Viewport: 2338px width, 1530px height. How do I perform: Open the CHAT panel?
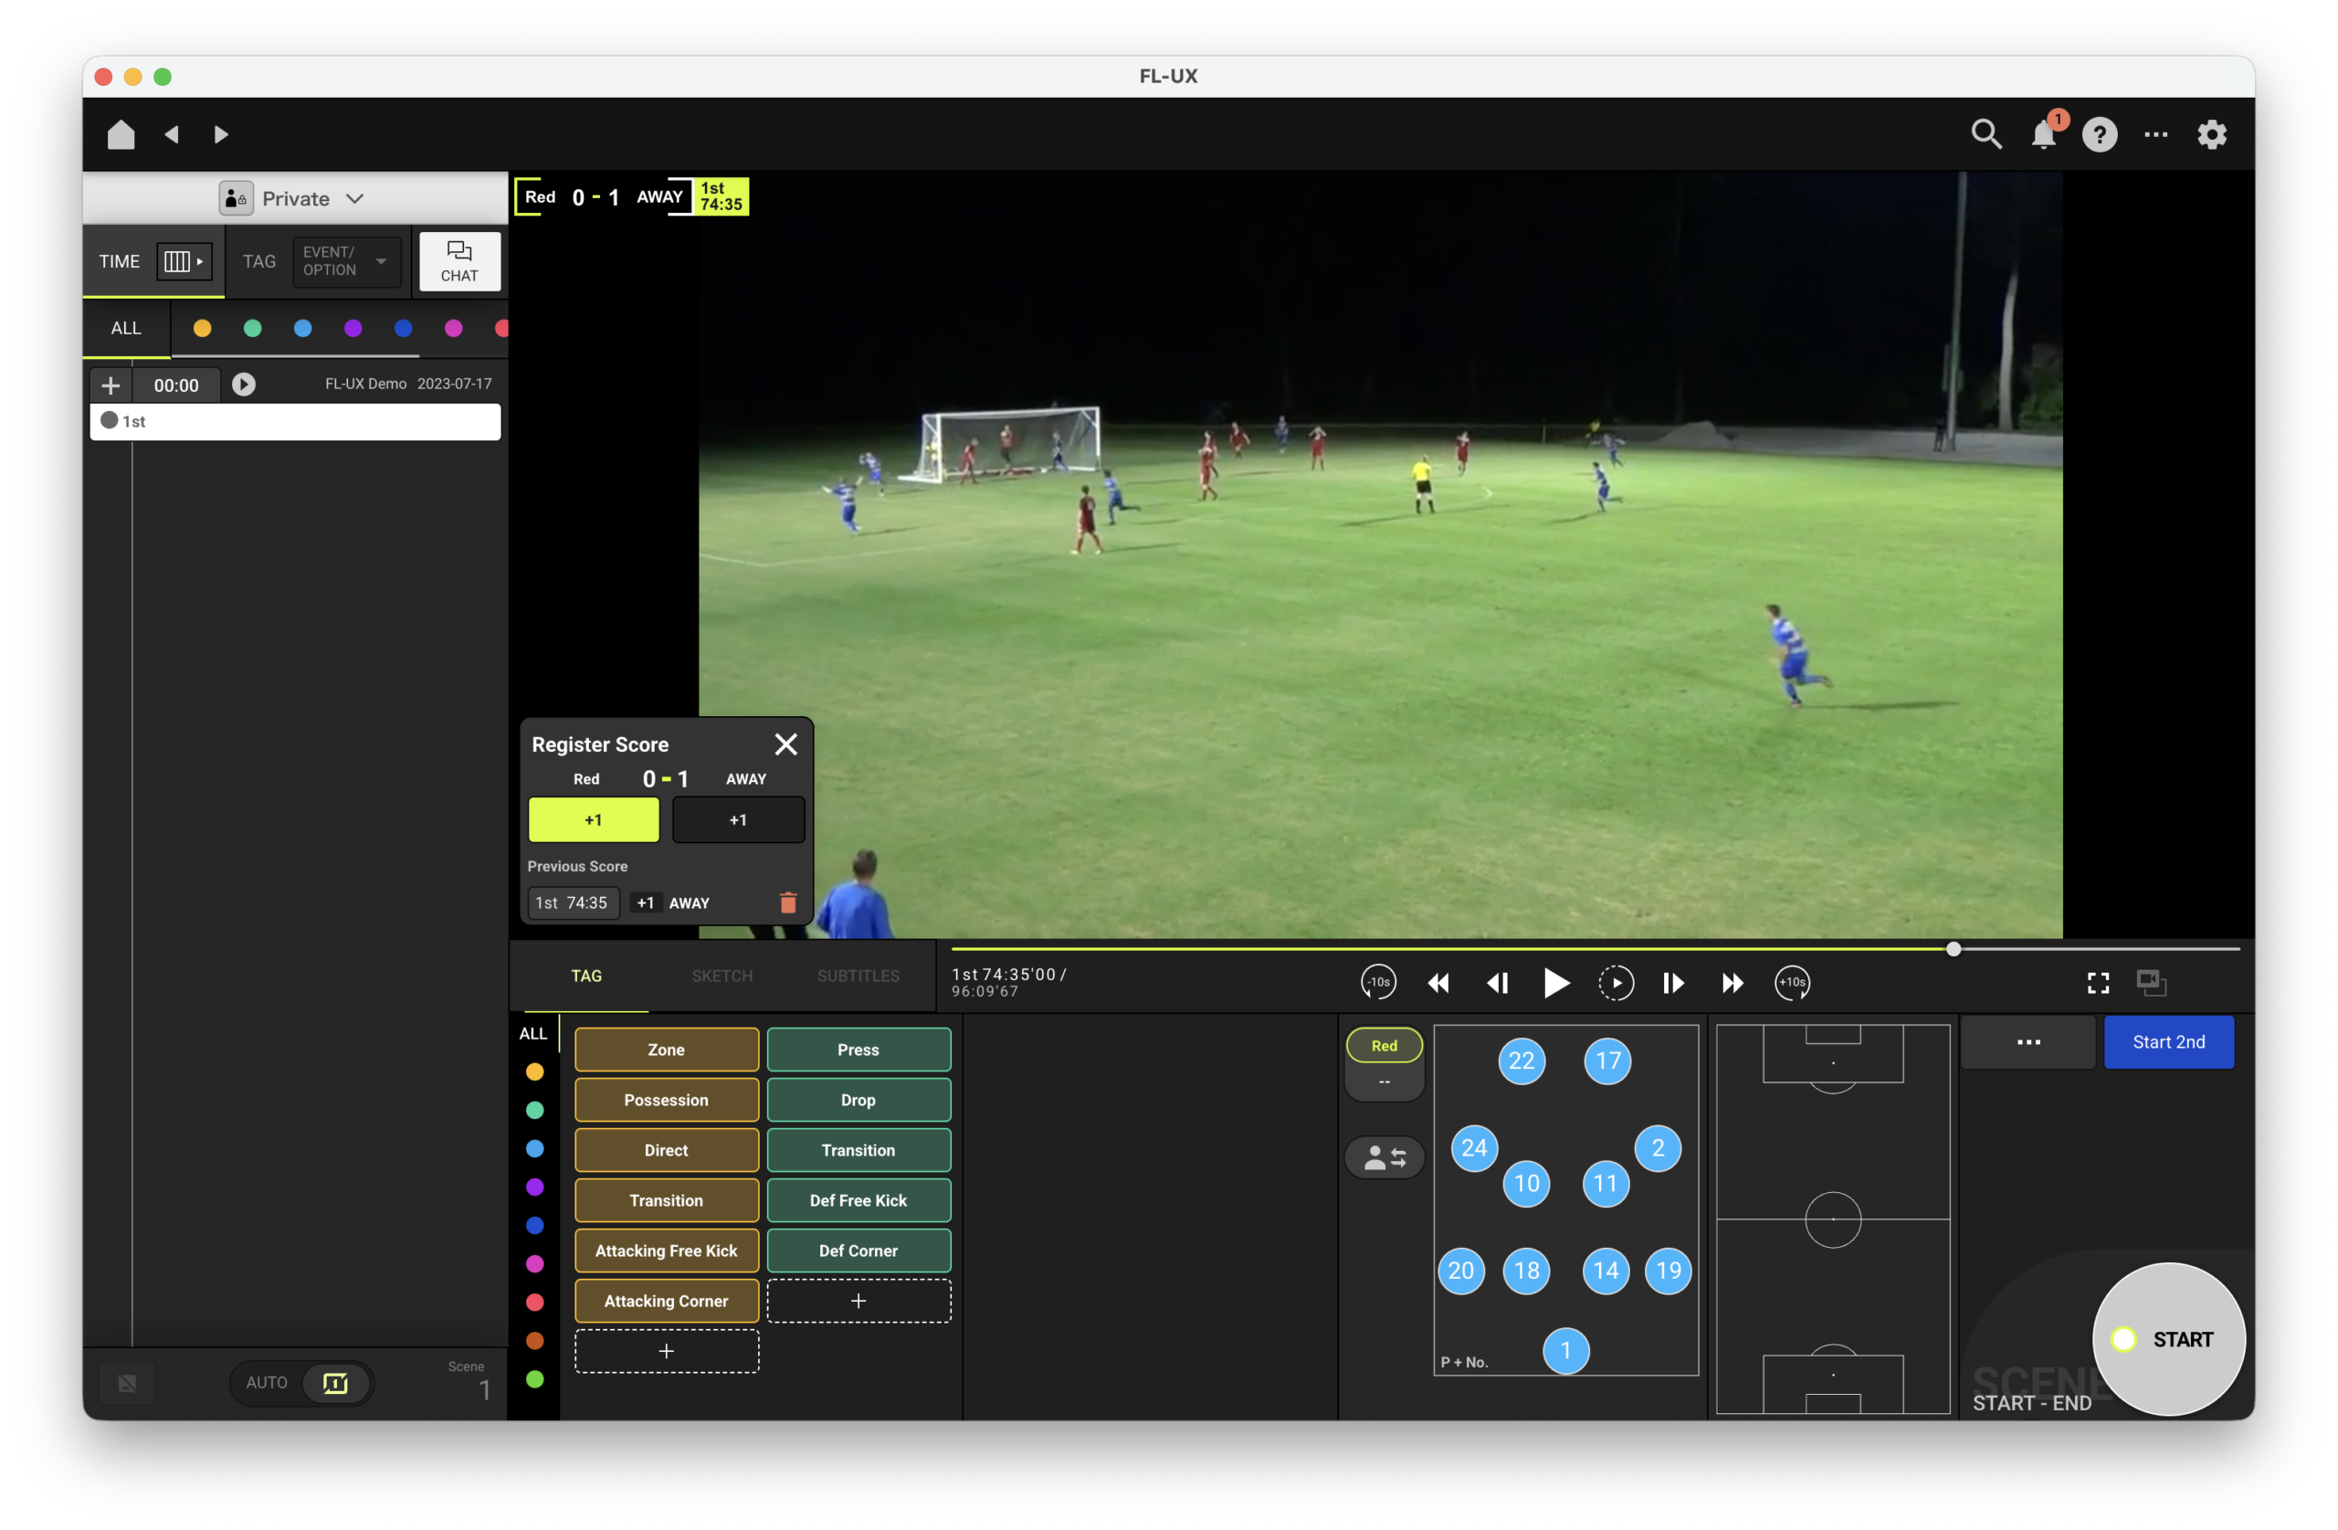458,261
